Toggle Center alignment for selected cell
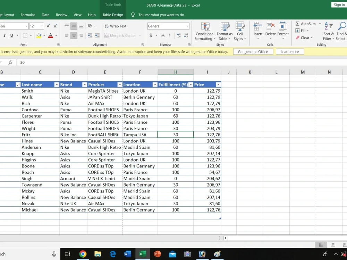This screenshot has height=260, width=347. [x=74, y=35]
